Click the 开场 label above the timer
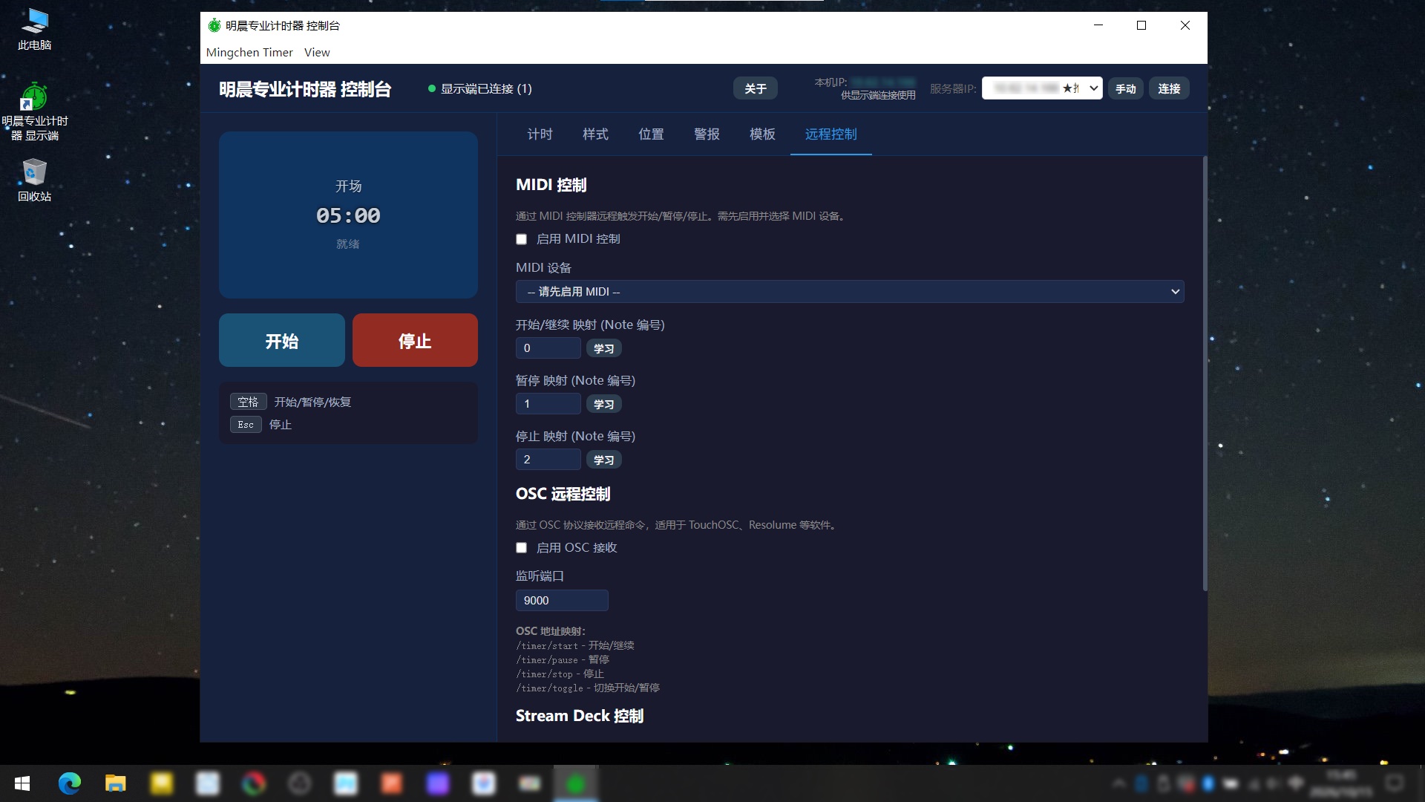 348,186
